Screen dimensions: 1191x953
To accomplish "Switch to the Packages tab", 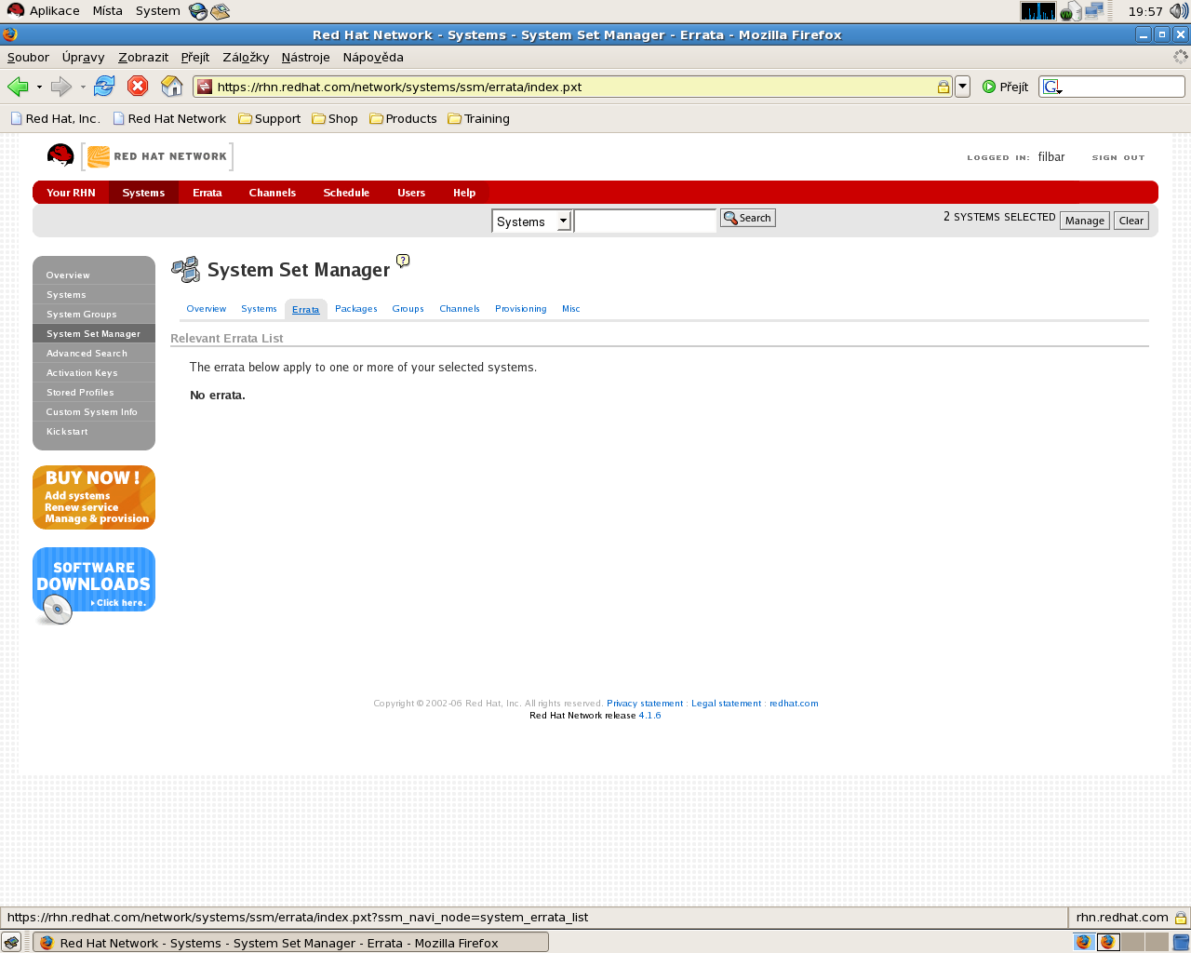I will 356,309.
